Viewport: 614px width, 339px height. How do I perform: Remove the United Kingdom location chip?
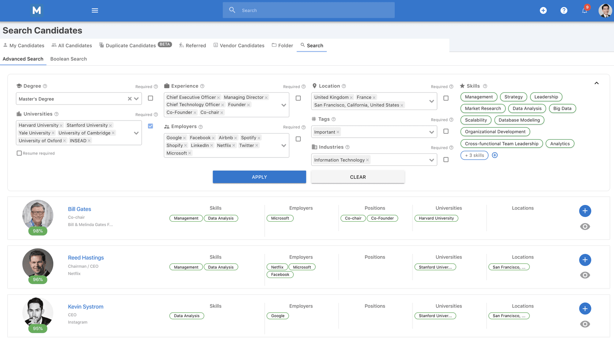[351, 98]
